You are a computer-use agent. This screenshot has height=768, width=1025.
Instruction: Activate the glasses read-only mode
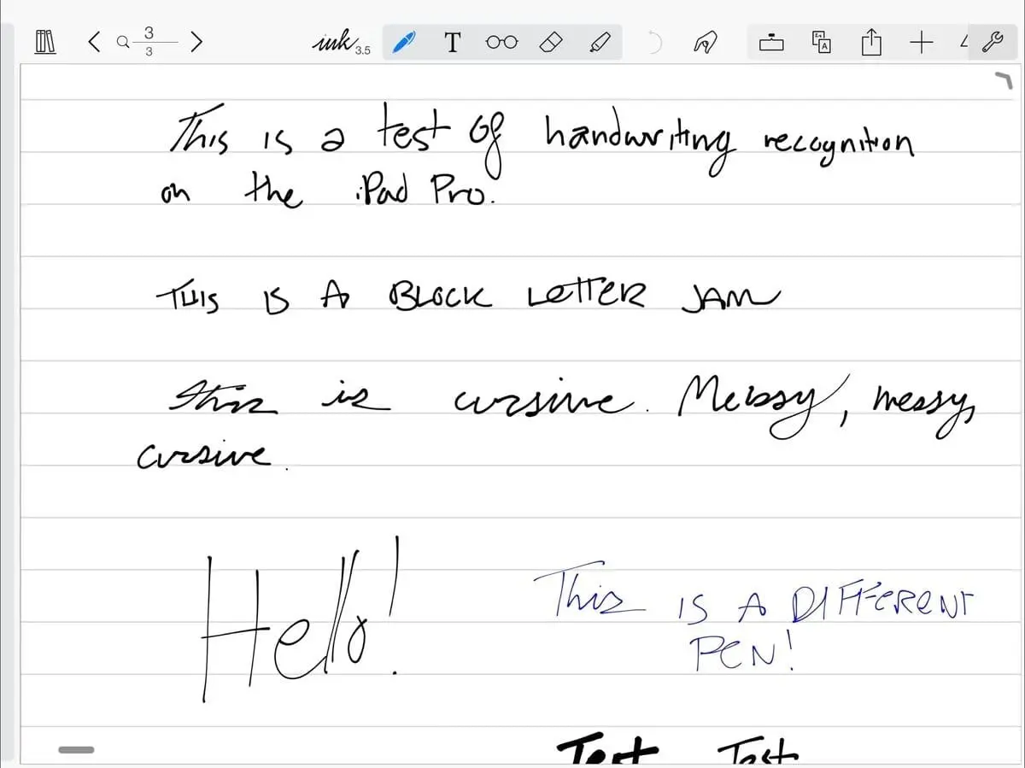click(501, 42)
